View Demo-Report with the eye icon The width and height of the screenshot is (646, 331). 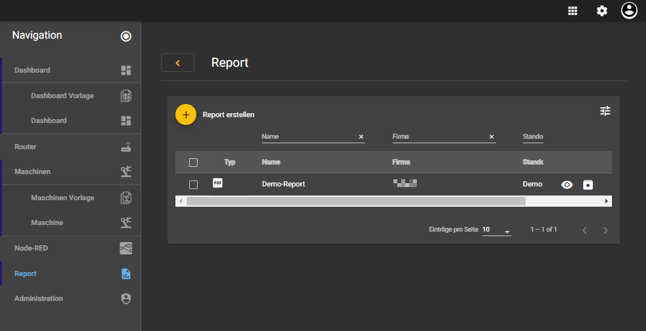coord(567,184)
